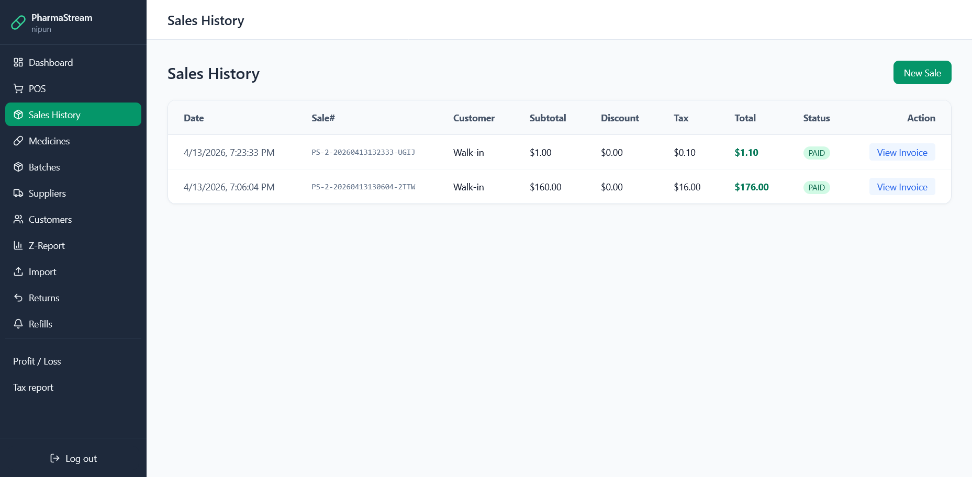Go to the Tax report page
The image size is (972, 477).
point(33,388)
